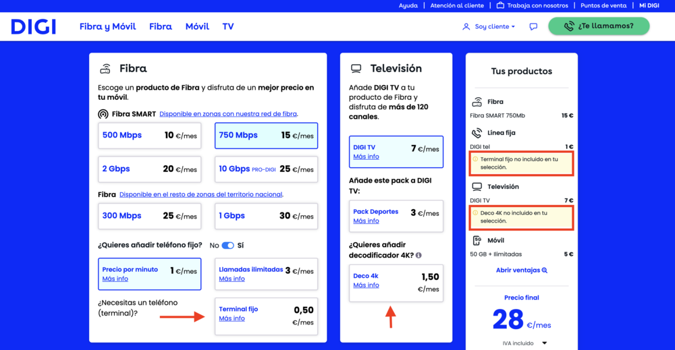675x350 pixels.
Task: Click the router icon in Tus productos
Action: (477, 102)
